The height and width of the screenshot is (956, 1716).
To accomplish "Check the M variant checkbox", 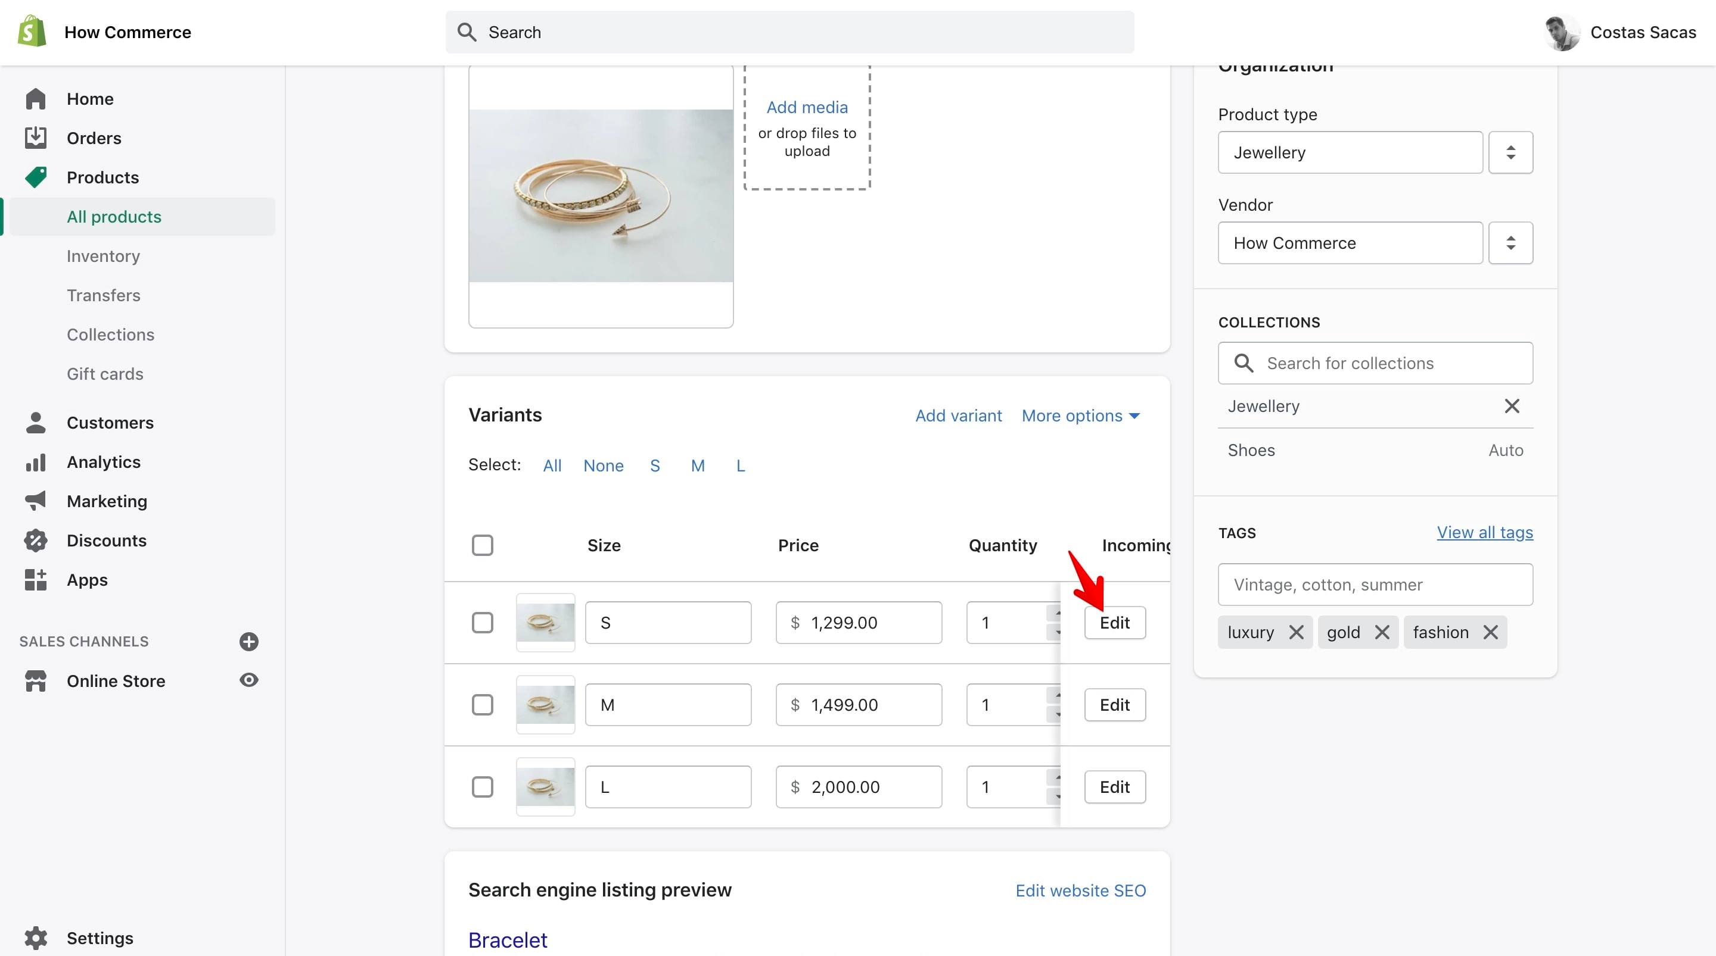I will [x=482, y=705].
